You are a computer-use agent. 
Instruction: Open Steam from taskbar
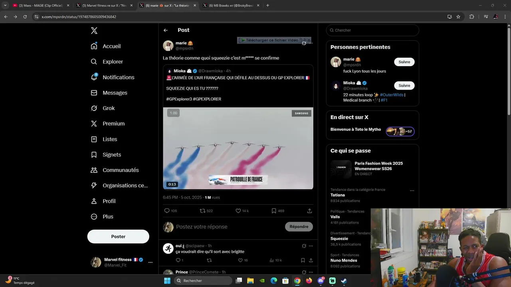344,281
